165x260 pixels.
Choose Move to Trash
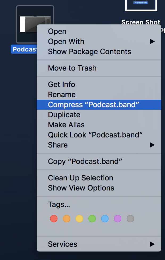99,68
